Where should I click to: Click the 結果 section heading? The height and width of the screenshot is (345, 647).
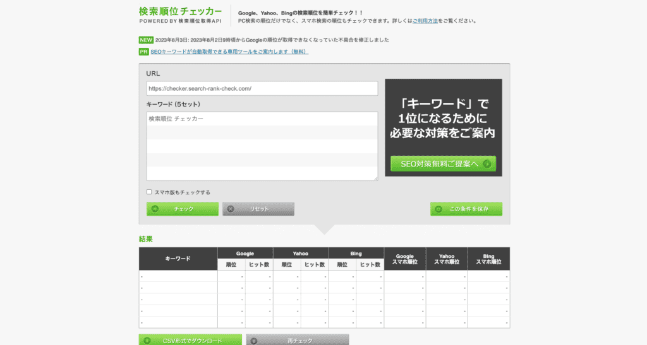tap(146, 239)
